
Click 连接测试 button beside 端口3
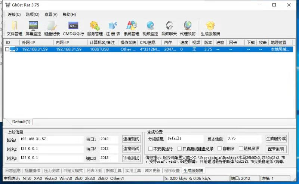click(131, 158)
